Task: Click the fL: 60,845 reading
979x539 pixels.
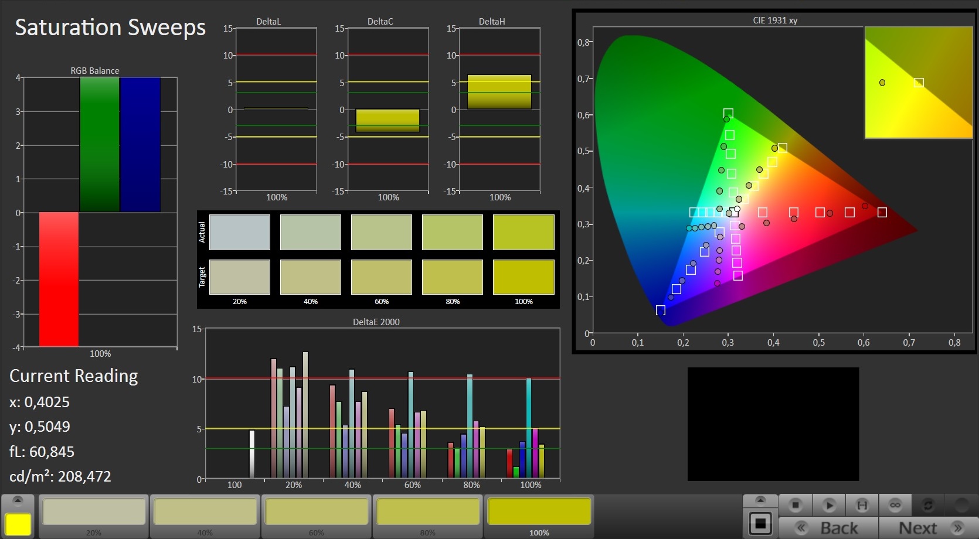Action: pos(42,452)
